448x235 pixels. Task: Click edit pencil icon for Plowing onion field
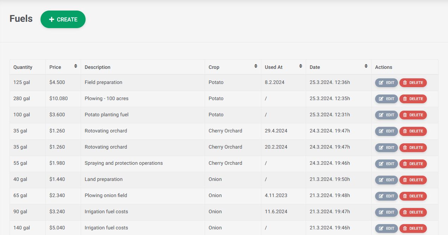(381, 196)
